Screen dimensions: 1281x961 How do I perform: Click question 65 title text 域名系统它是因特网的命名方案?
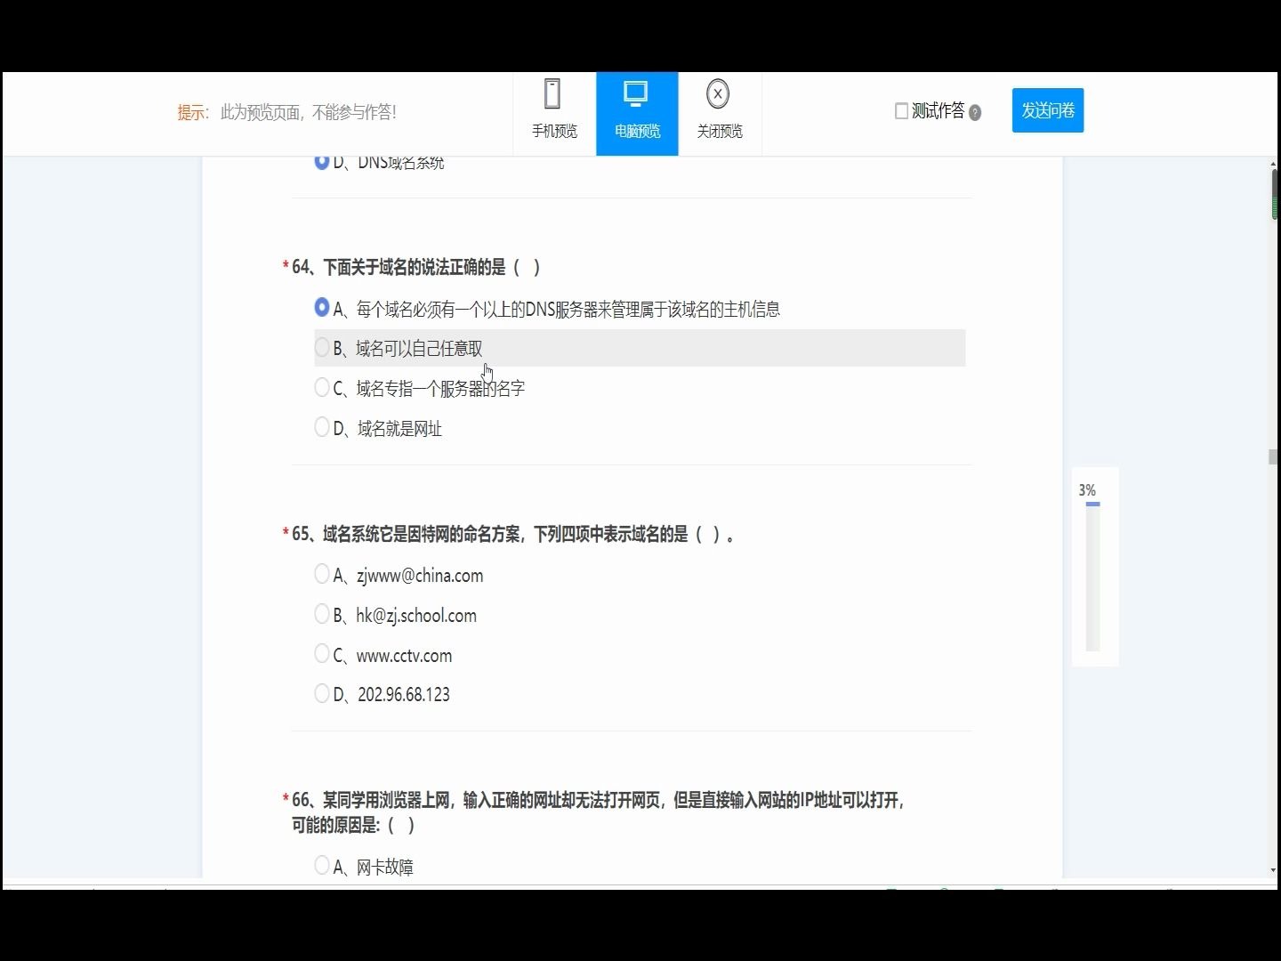(422, 534)
